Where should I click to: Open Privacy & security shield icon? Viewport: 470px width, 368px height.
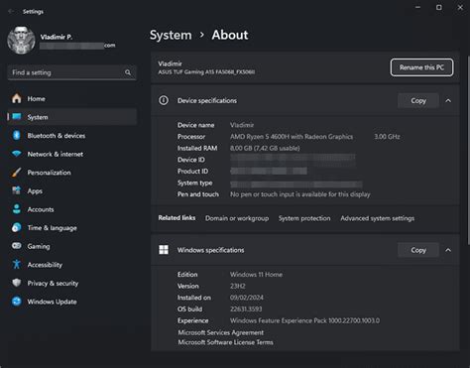point(17,283)
